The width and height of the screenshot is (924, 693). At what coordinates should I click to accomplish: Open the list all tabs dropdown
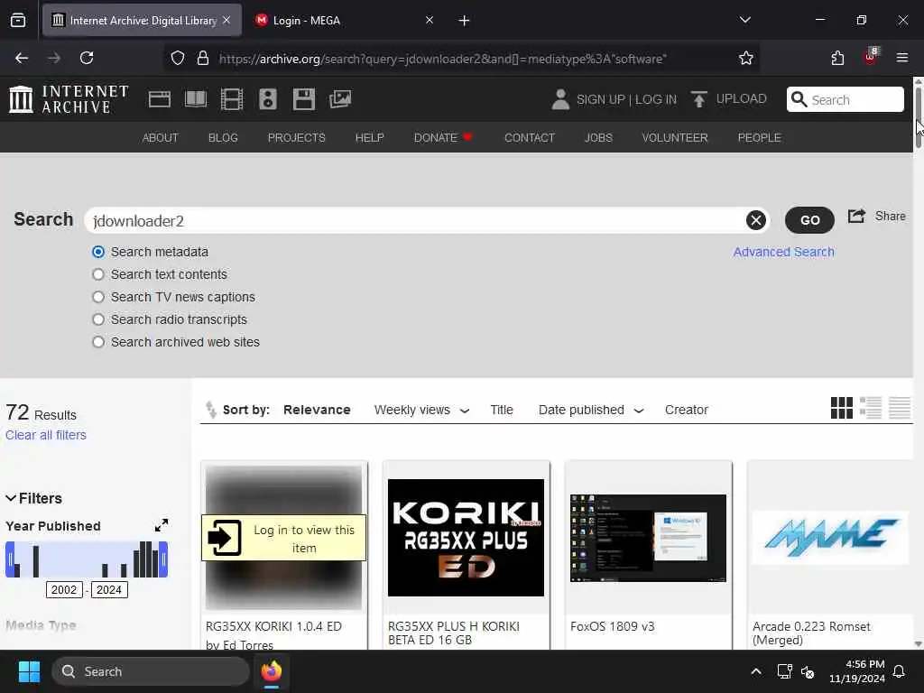744,20
